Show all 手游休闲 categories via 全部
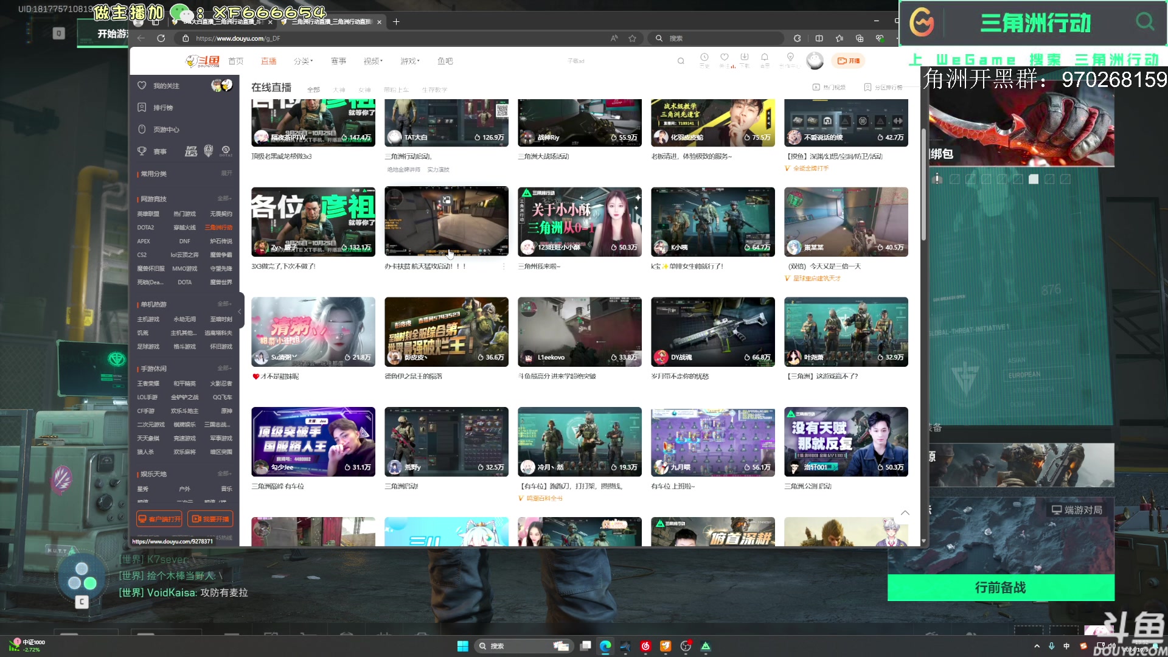Image resolution: width=1168 pixels, height=657 pixels. pyautogui.click(x=224, y=369)
